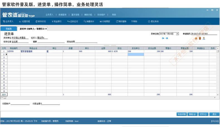Open 现金银行 in the blue toolbar

[x=57, y=21]
